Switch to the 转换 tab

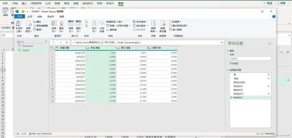(x=40, y=17)
